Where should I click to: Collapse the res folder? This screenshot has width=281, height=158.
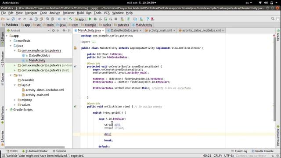[11, 75]
